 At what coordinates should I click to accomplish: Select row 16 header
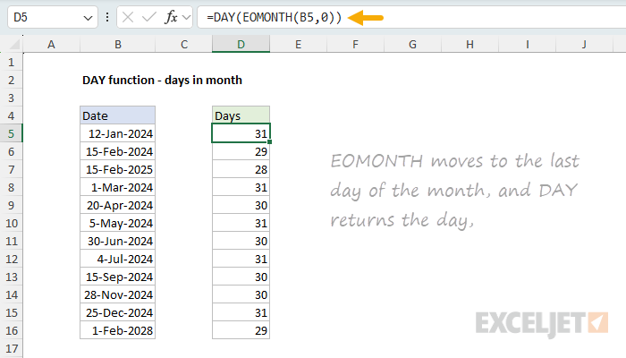(11, 331)
